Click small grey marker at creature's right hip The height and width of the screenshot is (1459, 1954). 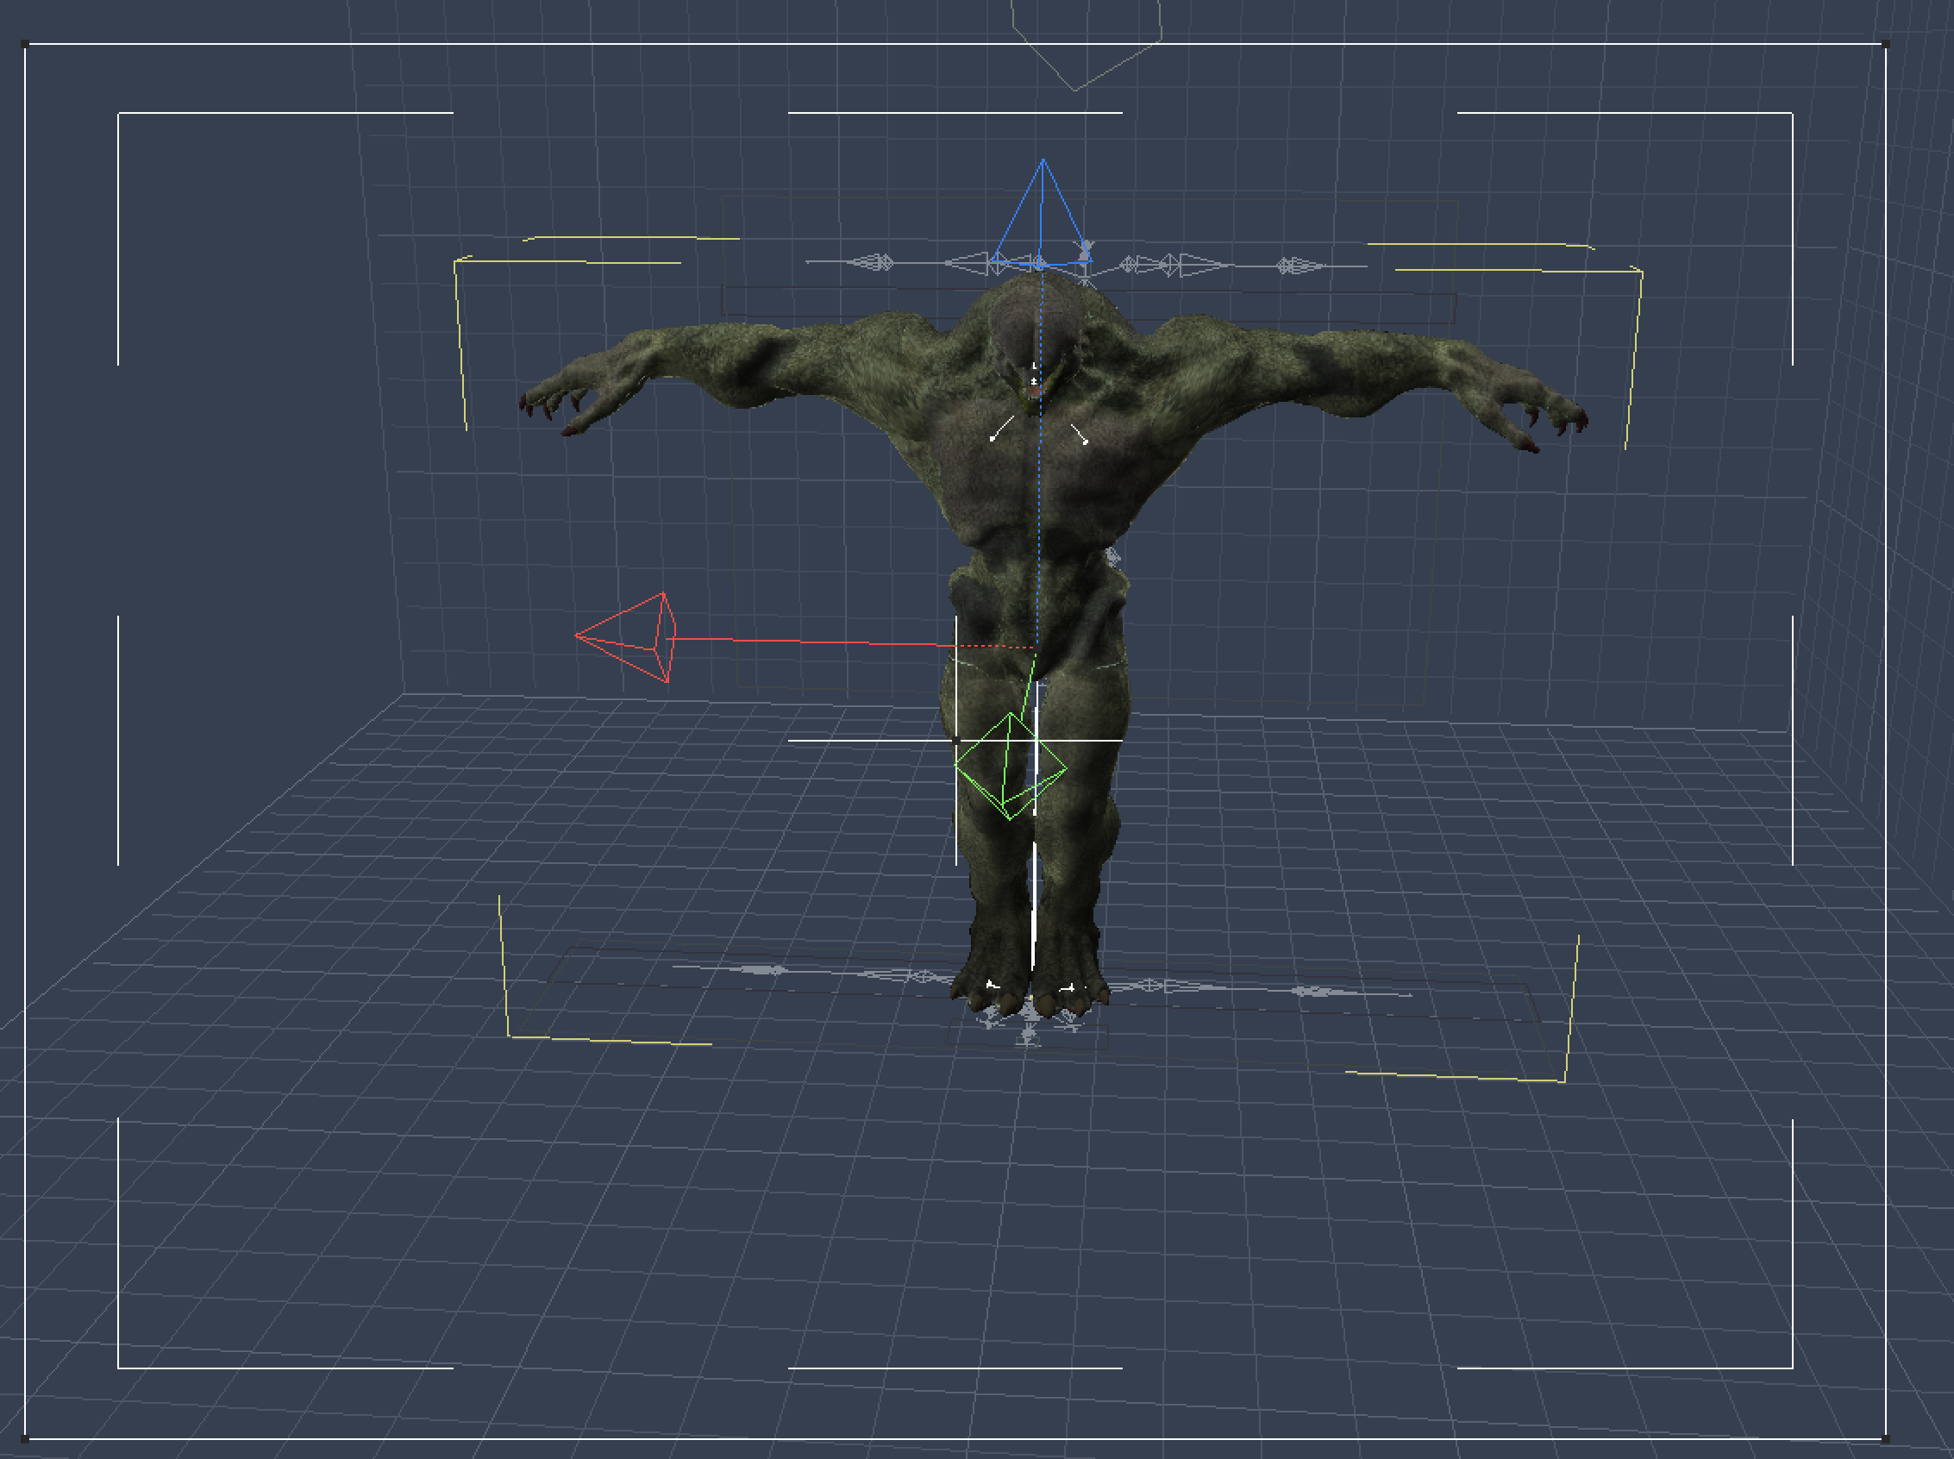[x=1112, y=556]
